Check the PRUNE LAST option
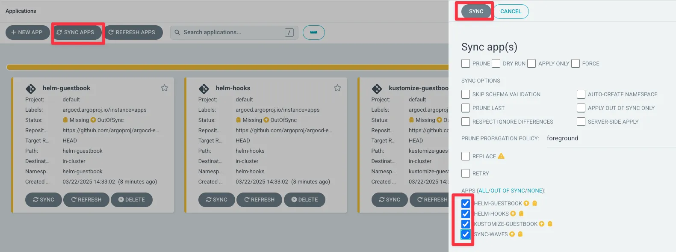The height and width of the screenshot is (252, 676). pos(466,108)
